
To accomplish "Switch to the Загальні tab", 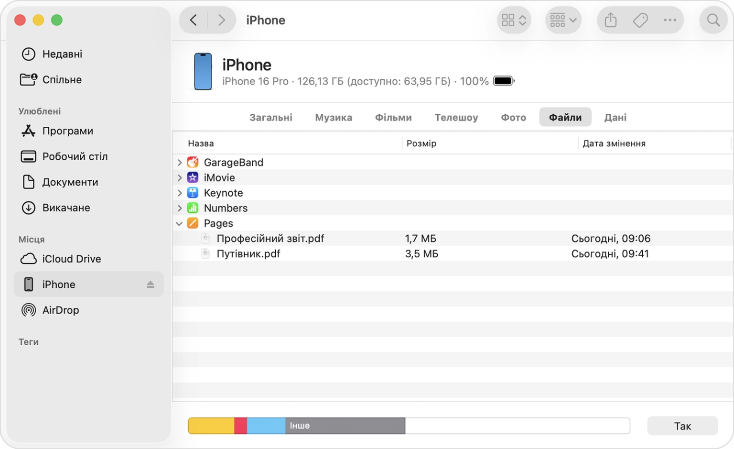I will click(271, 117).
